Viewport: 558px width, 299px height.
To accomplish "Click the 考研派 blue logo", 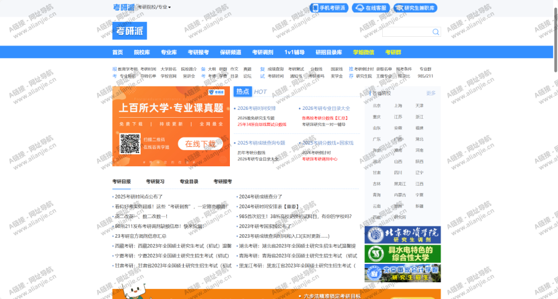I will pyautogui.click(x=129, y=31).
